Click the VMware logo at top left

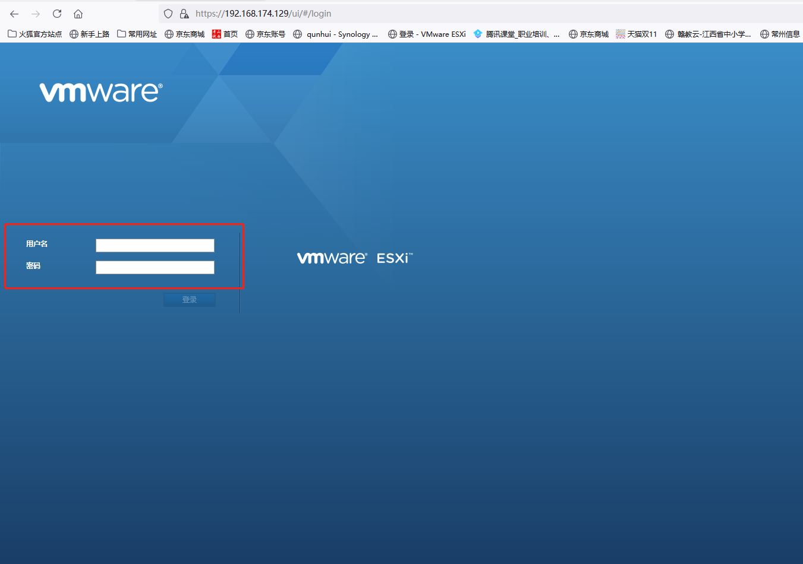point(100,91)
